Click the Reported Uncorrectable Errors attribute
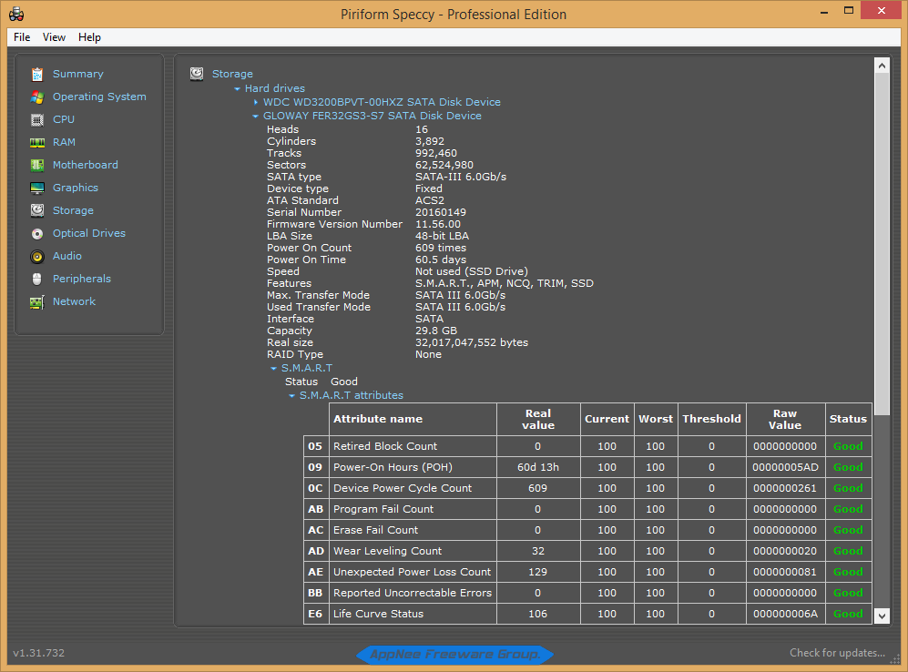908x672 pixels. (413, 593)
